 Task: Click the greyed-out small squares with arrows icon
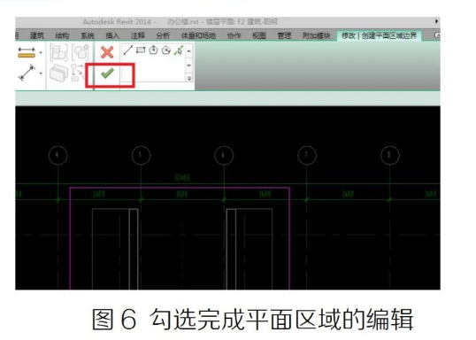tap(77, 73)
